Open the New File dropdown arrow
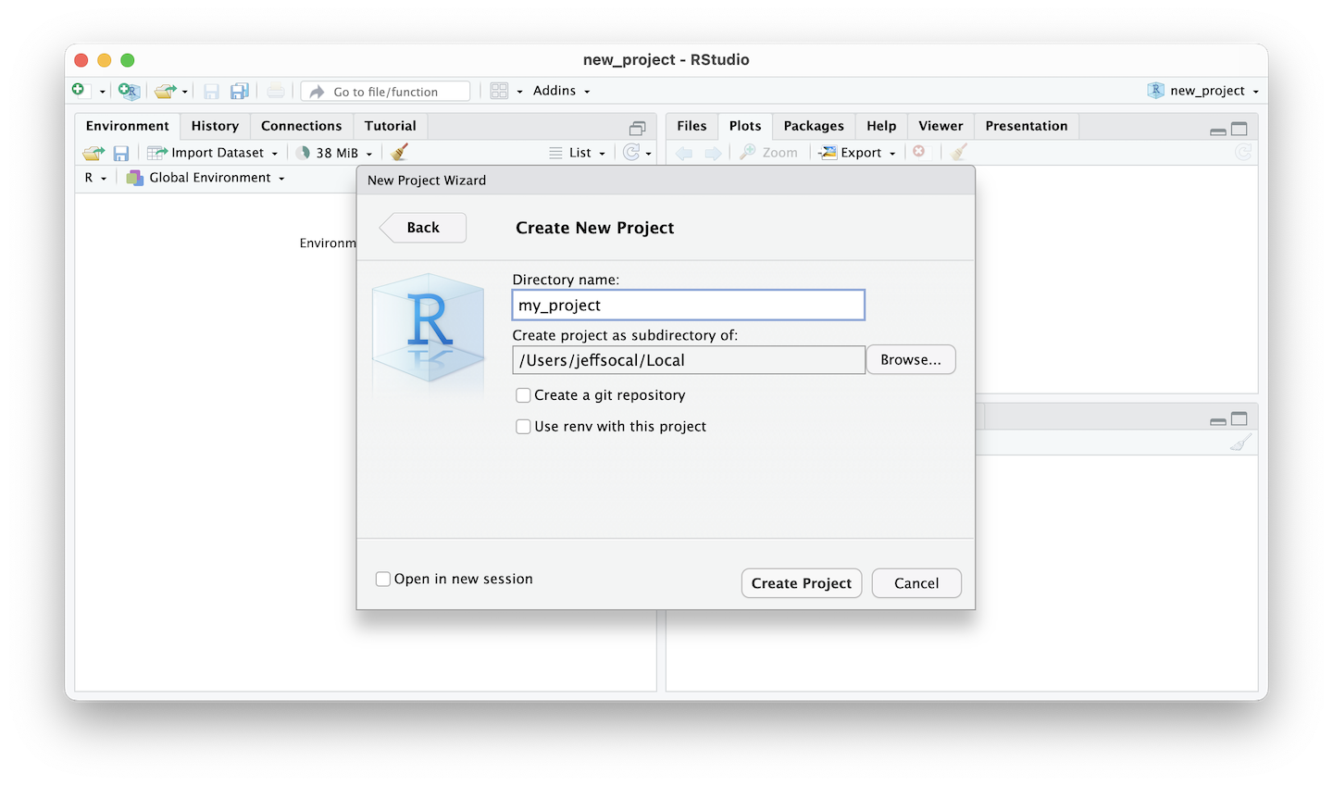 (102, 92)
